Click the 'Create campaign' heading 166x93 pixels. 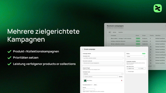(89, 49)
